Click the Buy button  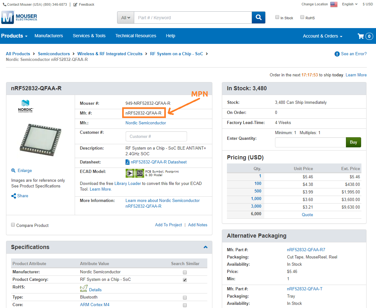point(354,142)
